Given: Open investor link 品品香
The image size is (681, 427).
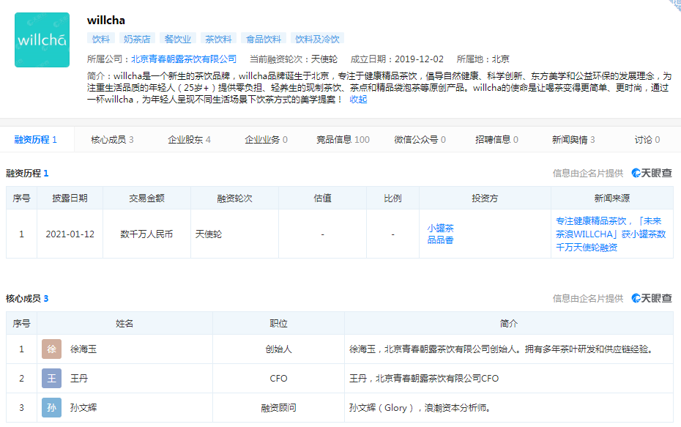Looking at the screenshot, I should 440,240.
